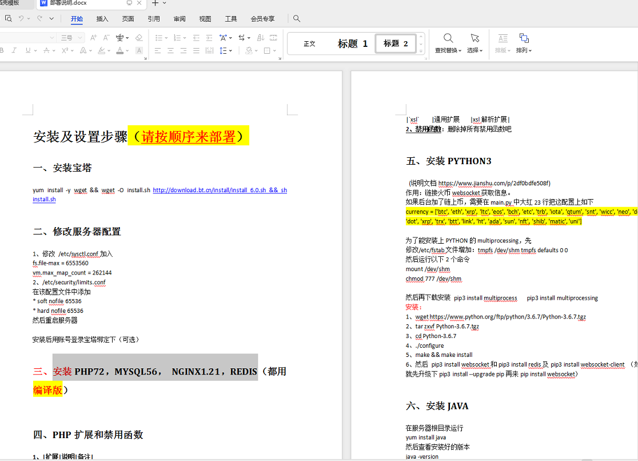
Task: Click the new tab plus button
Action: pos(154,3)
